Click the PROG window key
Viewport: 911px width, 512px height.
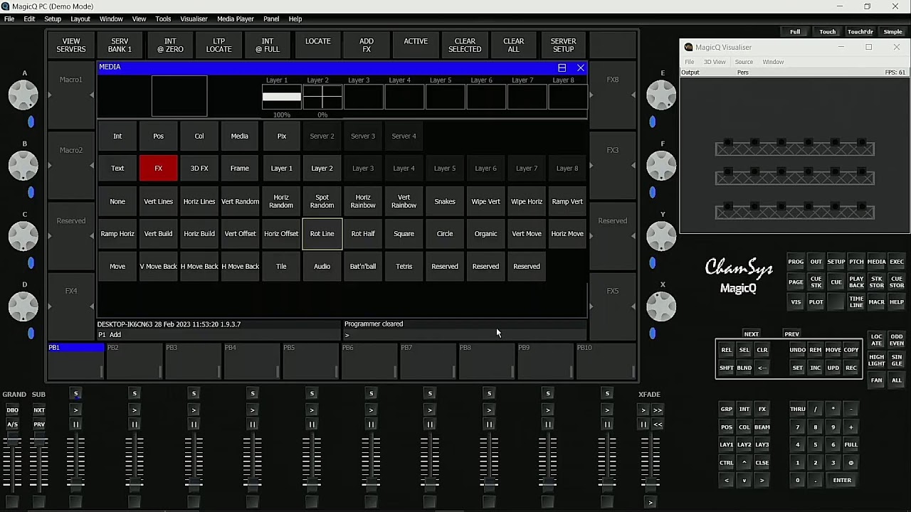click(796, 262)
